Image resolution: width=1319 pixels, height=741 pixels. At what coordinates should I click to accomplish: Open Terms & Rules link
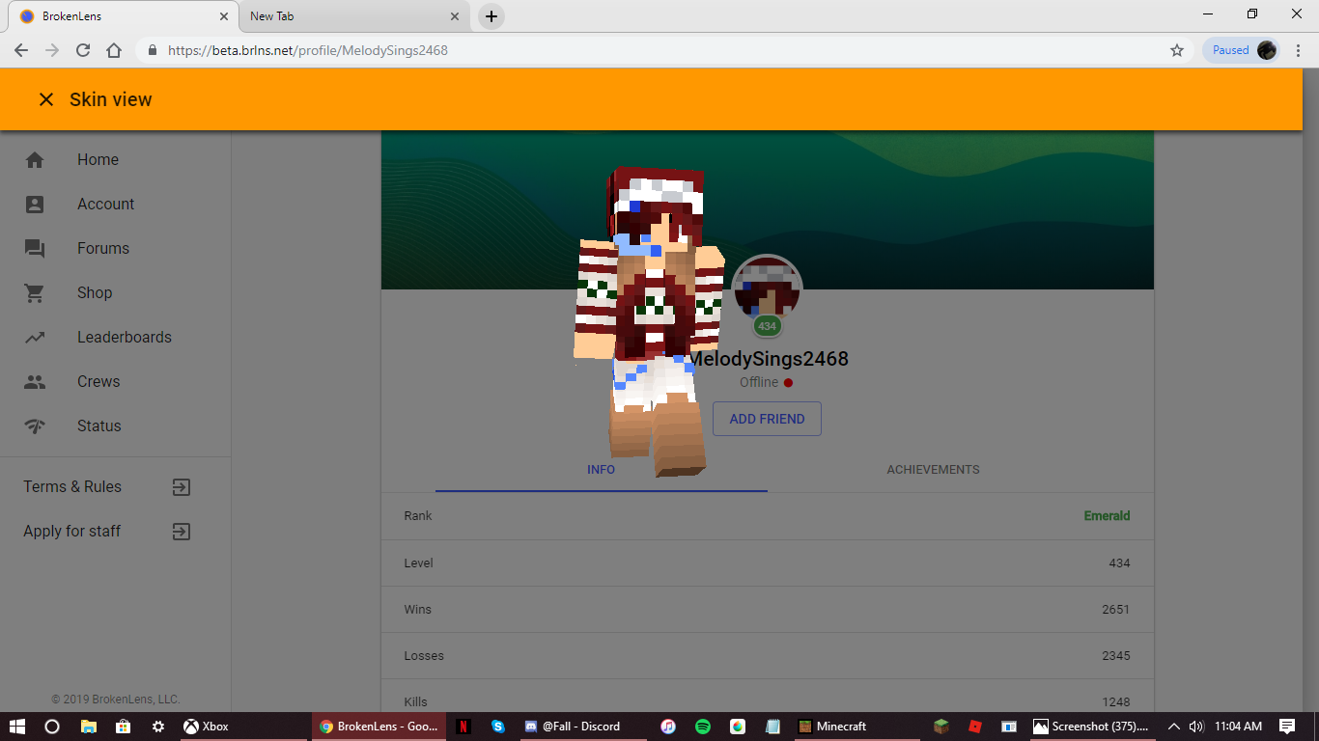[72, 487]
